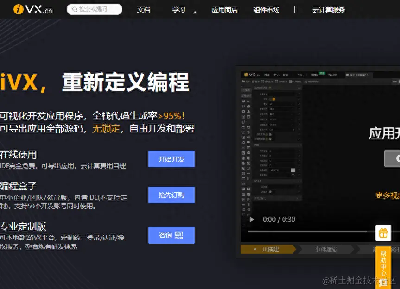Click the iVX.cn logo

pyautogui.click(x=32, y=9)
